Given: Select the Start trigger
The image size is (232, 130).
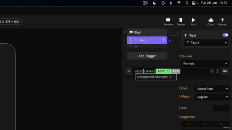Looking at the screenshot, I should [147, 32].
